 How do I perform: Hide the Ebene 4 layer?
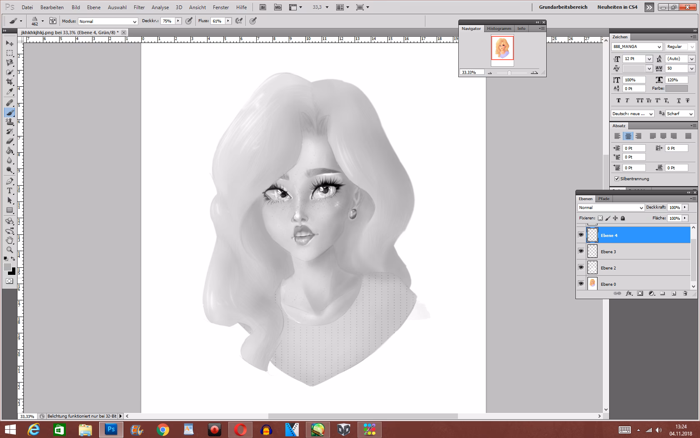(581, 235)
